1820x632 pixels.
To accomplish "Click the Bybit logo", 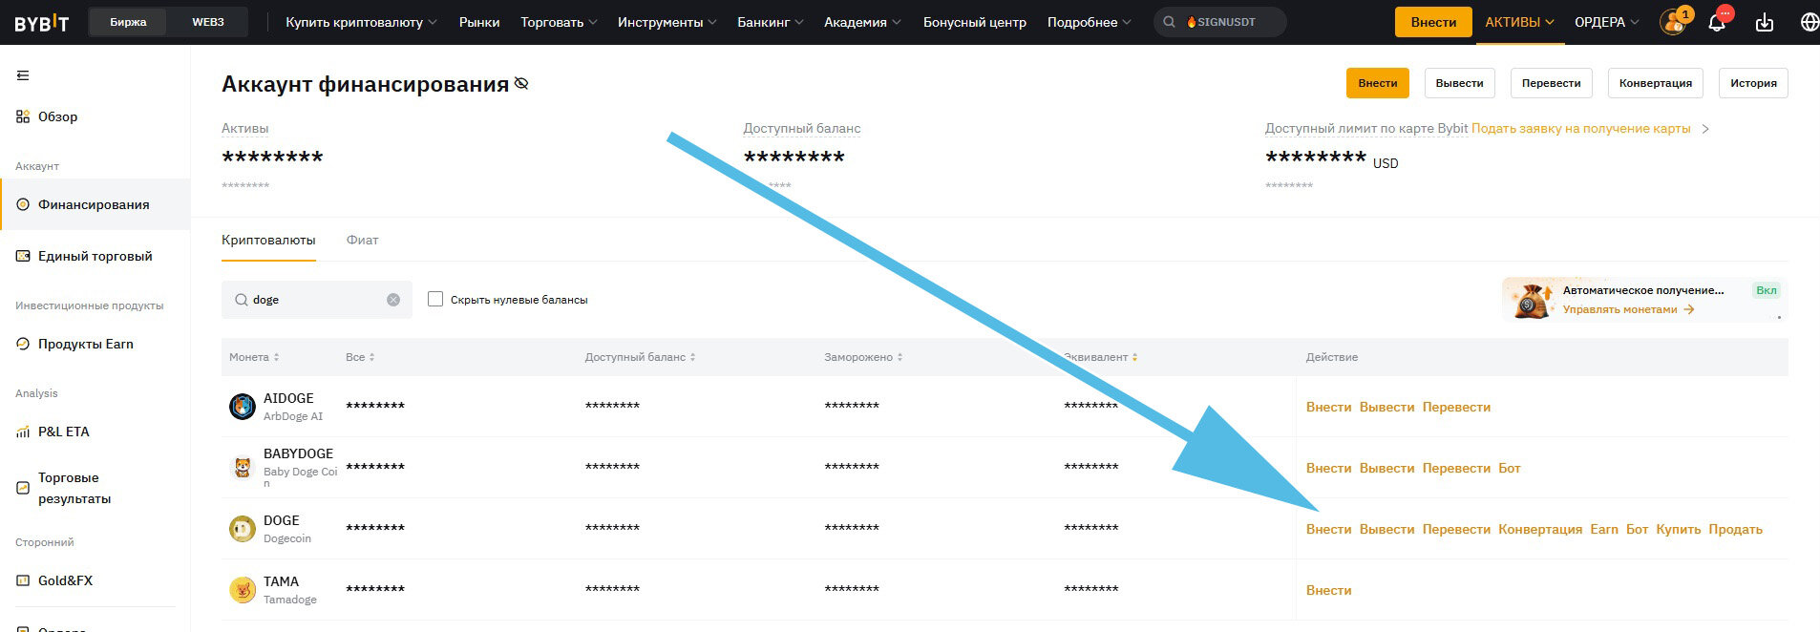I will [41, 22].
